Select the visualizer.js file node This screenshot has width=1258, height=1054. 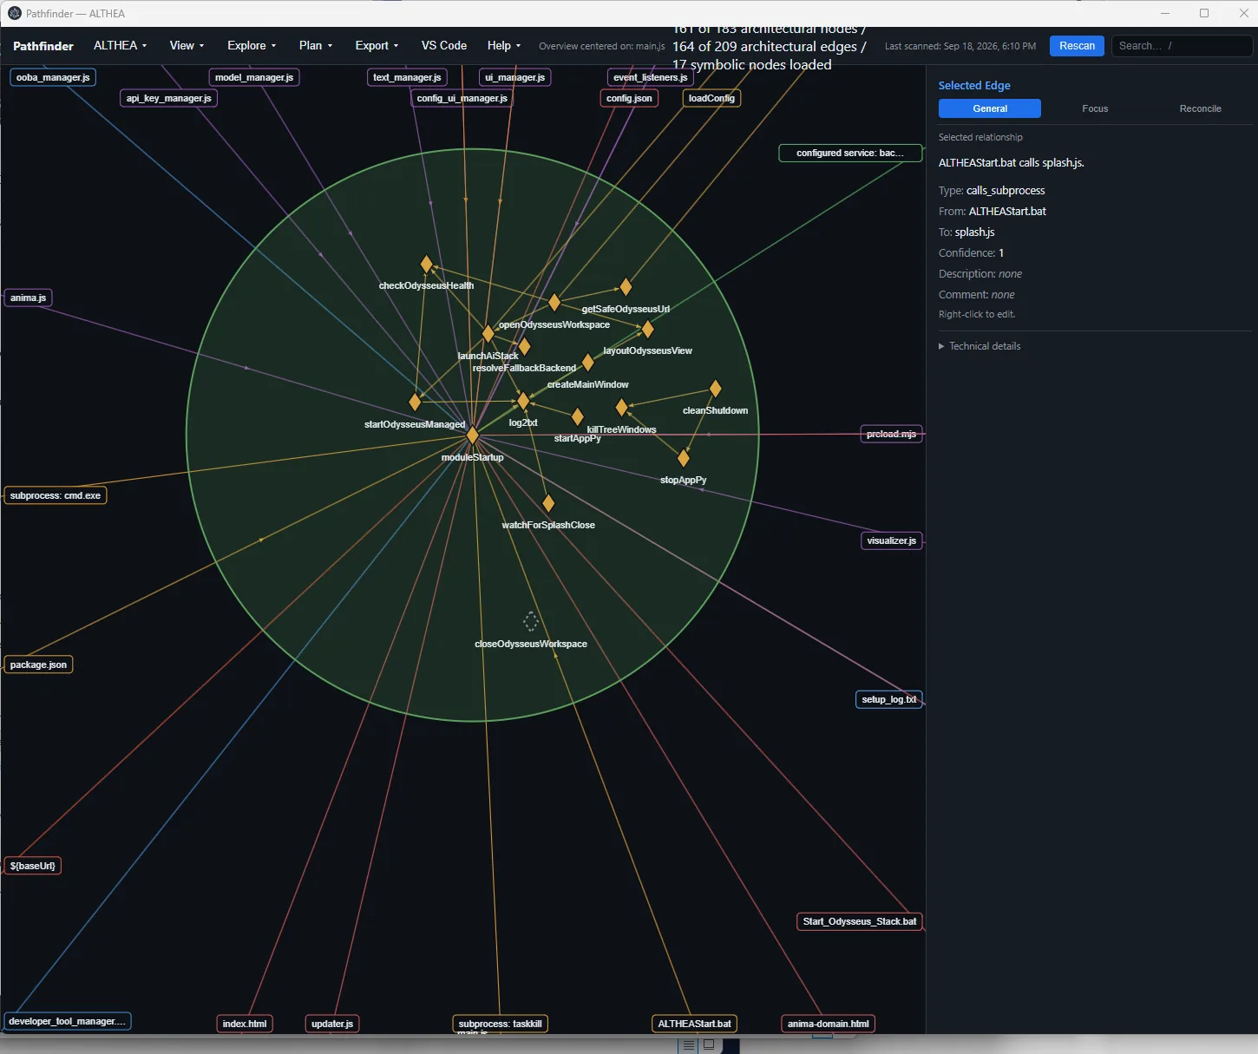tap(892, 540)
